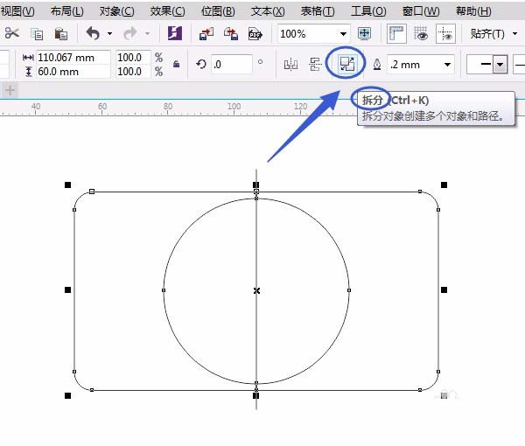Click the bottom-center selection handle

coord(255,396)
